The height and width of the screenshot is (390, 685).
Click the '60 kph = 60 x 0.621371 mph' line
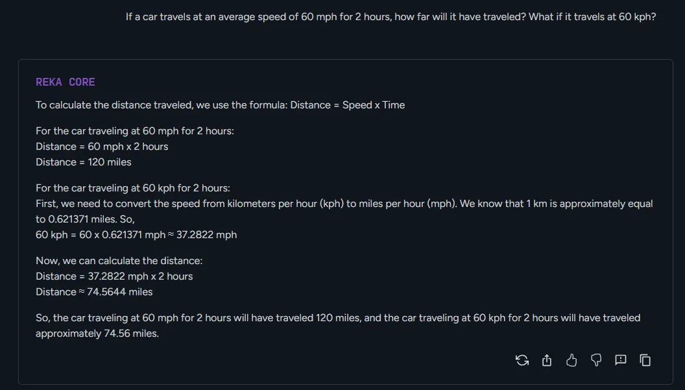(136, 235)
